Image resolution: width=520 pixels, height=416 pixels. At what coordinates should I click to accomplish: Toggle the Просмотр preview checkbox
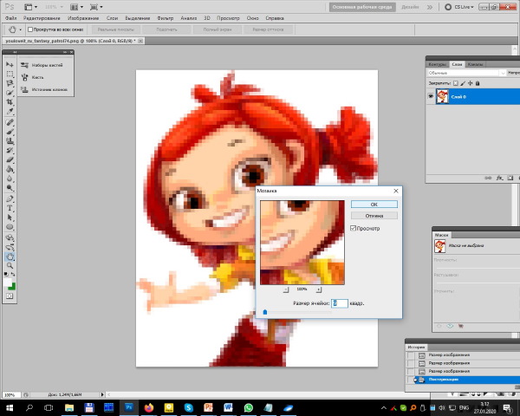tap(354, 228)
